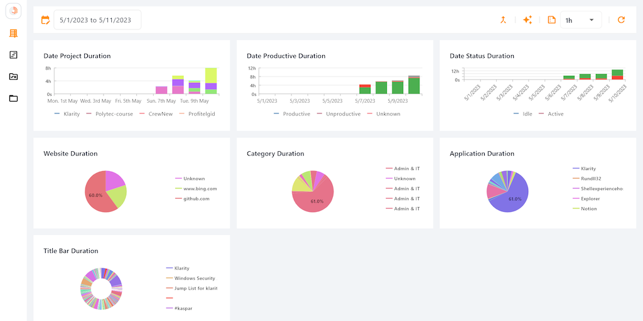Screen dimensions: 643x321
Task: Toggle www.bing.com legend in Website Duration
Action: [196, 189]
